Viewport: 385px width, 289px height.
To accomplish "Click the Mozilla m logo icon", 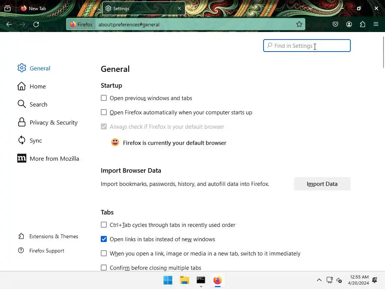I will (x=21, y=158).
